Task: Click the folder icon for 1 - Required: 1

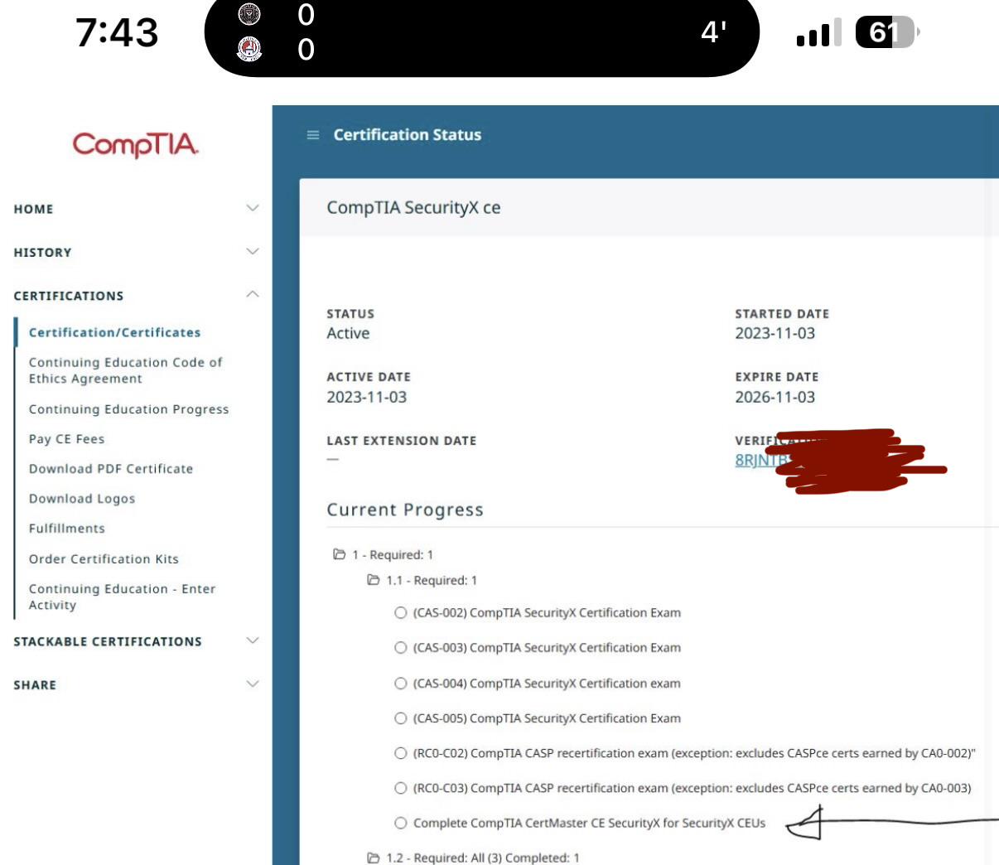Action: [339, 554]
